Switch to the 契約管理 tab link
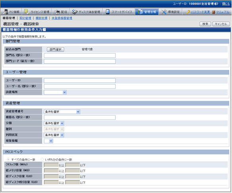The width and height of the screenshot is (232, 193). point(25,18)
